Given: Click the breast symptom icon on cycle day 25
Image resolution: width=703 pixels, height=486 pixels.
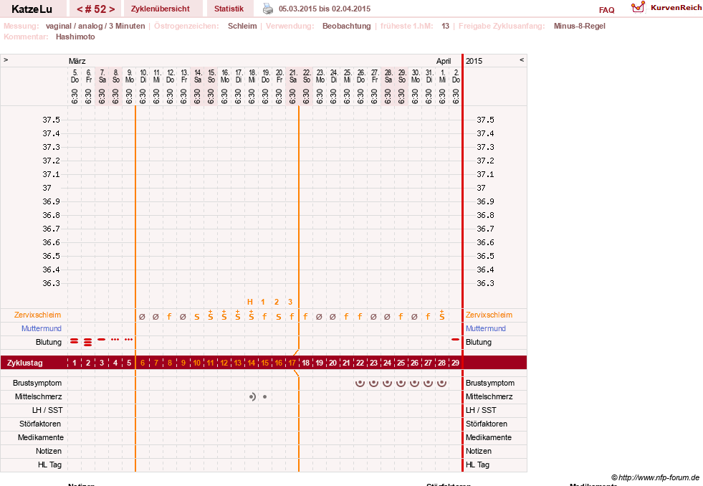Looking at the screenshot, I should (401, 383).
